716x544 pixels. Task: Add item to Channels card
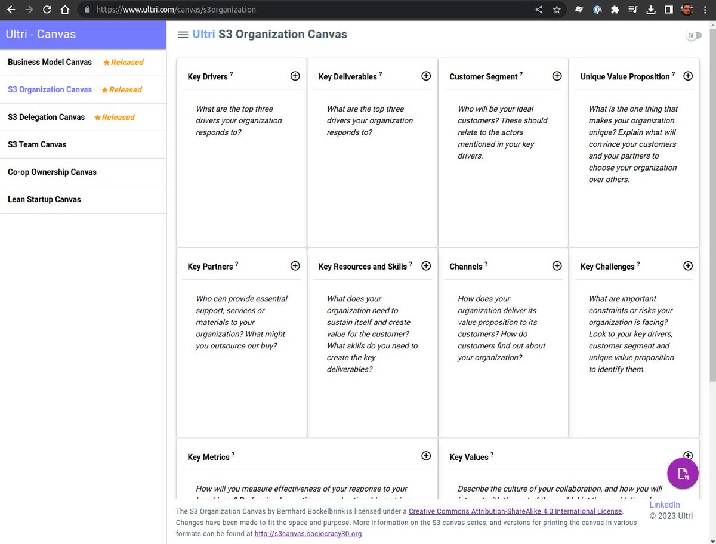[x=557, y=266]
